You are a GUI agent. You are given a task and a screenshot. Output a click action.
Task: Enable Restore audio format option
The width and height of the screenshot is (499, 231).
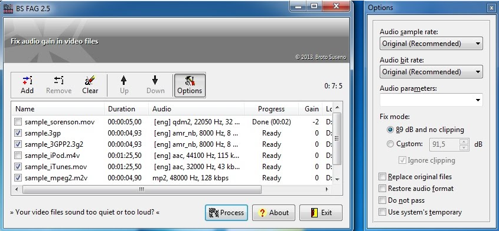coord(382,189)
